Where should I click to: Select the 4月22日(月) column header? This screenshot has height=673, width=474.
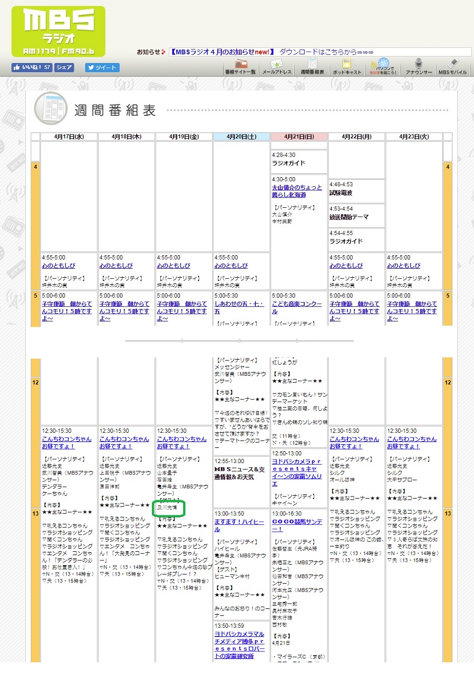point(357,137)
